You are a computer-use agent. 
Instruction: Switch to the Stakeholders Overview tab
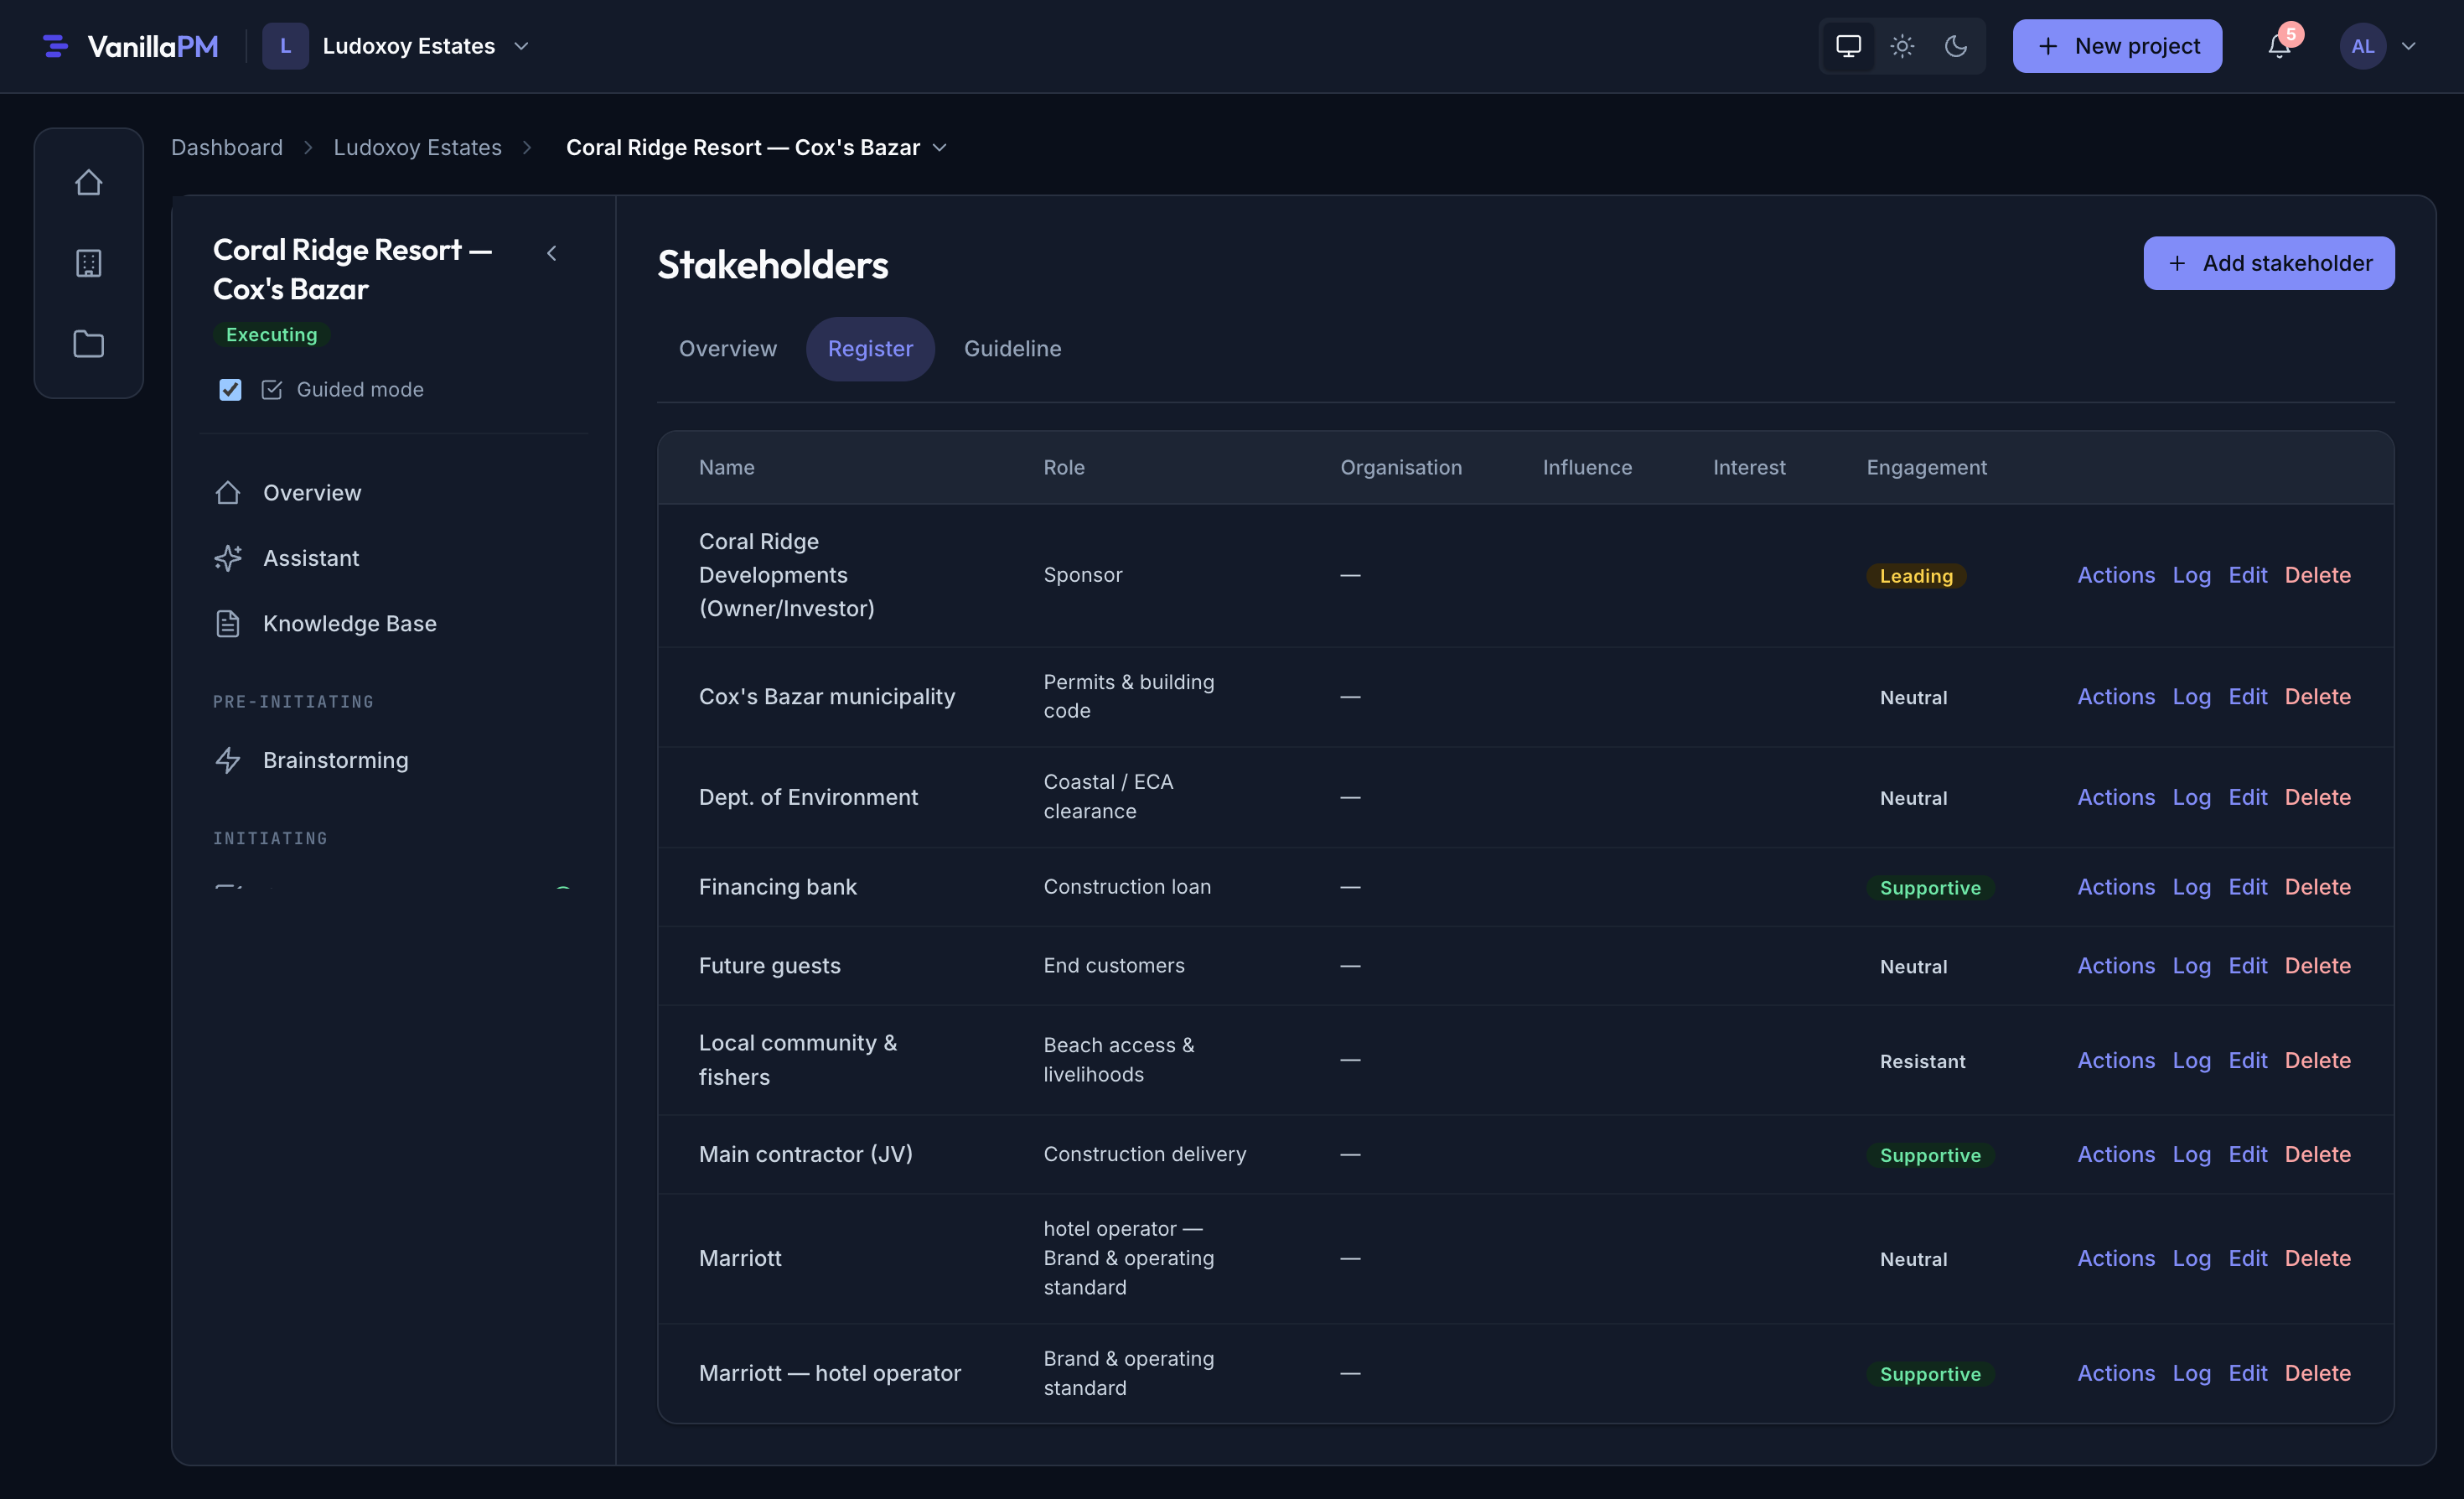click(x=728, y=349)
